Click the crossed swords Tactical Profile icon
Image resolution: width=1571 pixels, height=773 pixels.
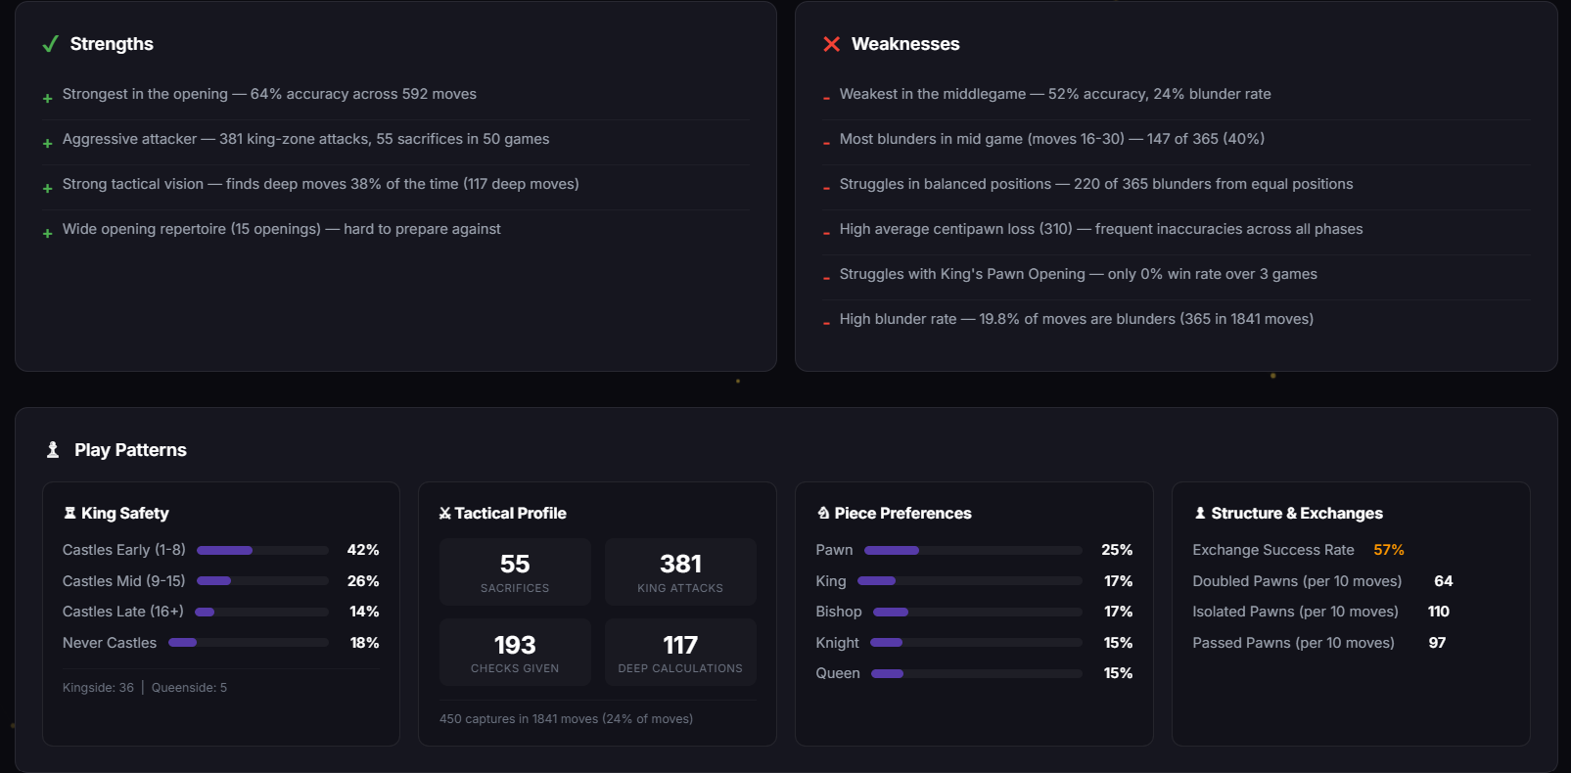(x=445, y=514)
